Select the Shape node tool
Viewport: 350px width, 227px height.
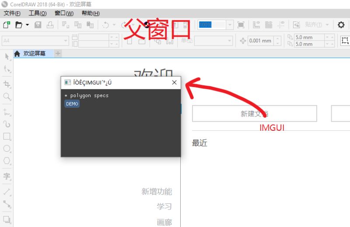pos(7,70)
